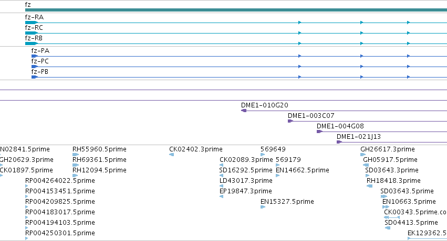
Task: Click the RP004153451.5prime EST label
Action: pos(60,192)
